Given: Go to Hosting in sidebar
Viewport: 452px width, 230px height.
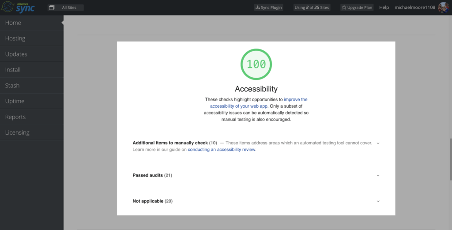Looking at the screenshot, I should pos(32,38).
